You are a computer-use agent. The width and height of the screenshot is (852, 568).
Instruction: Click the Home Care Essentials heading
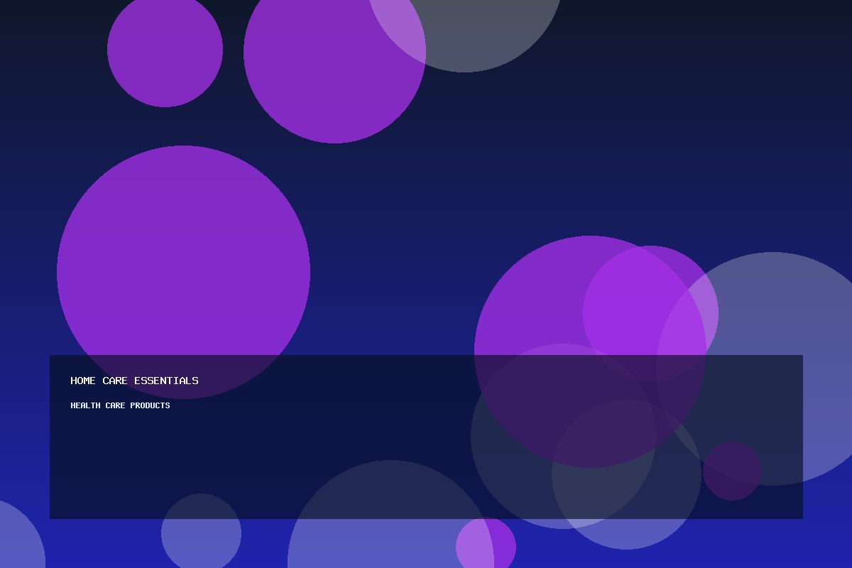point(134,381)
